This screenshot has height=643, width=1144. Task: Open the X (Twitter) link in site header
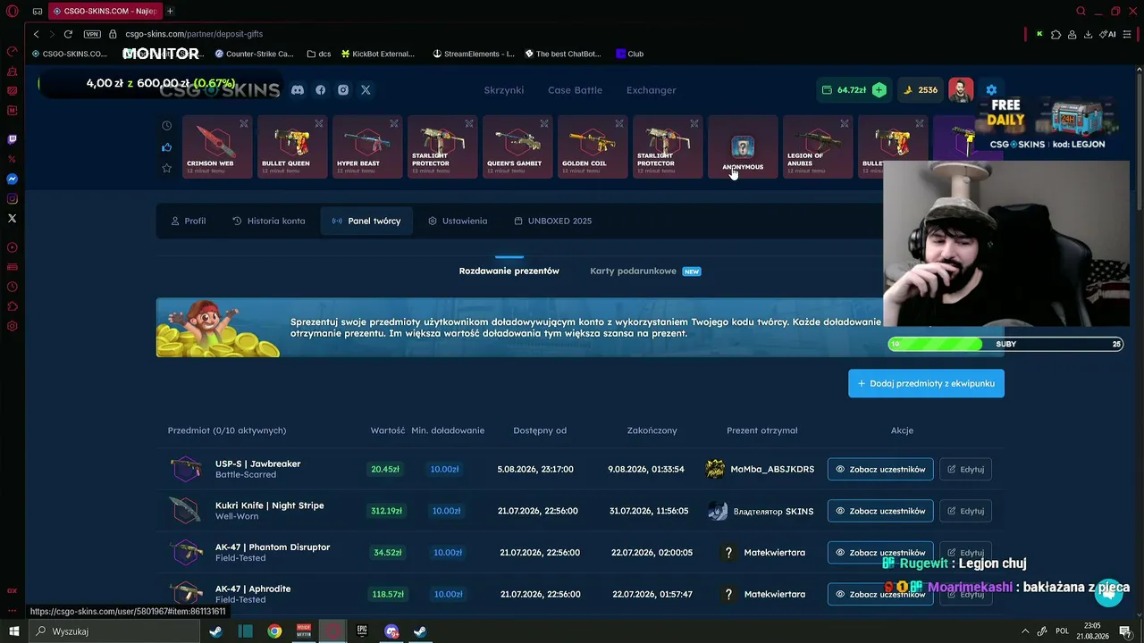[366, 90]
